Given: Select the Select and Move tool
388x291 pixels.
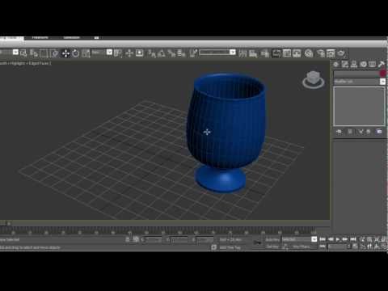Looking at the screenshot, I should (x=65, y=53).
